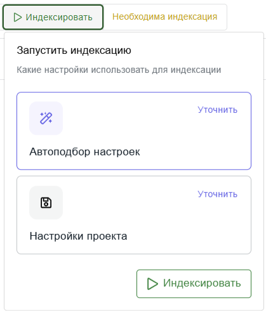Viewport: 266px width, 312px height.
Task: Start indexing with the bottom Индексировать button
Action: [x=194, y=283]
